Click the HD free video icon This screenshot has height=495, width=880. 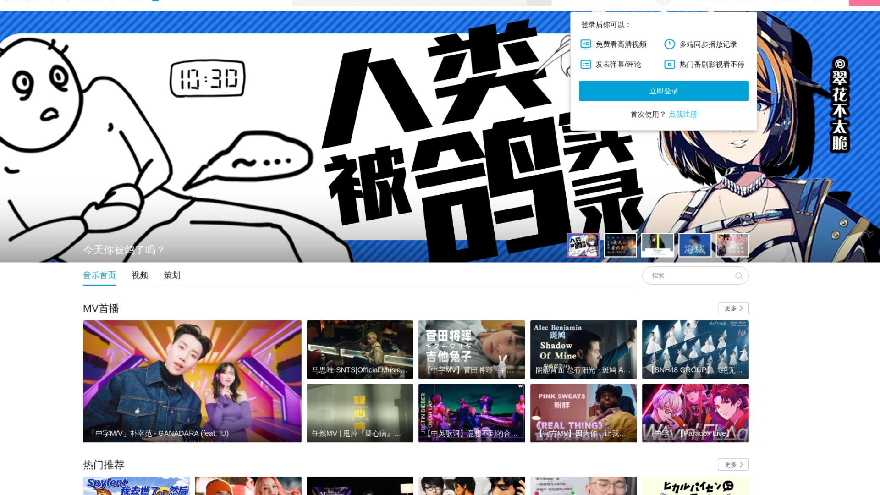click(585, 44)
